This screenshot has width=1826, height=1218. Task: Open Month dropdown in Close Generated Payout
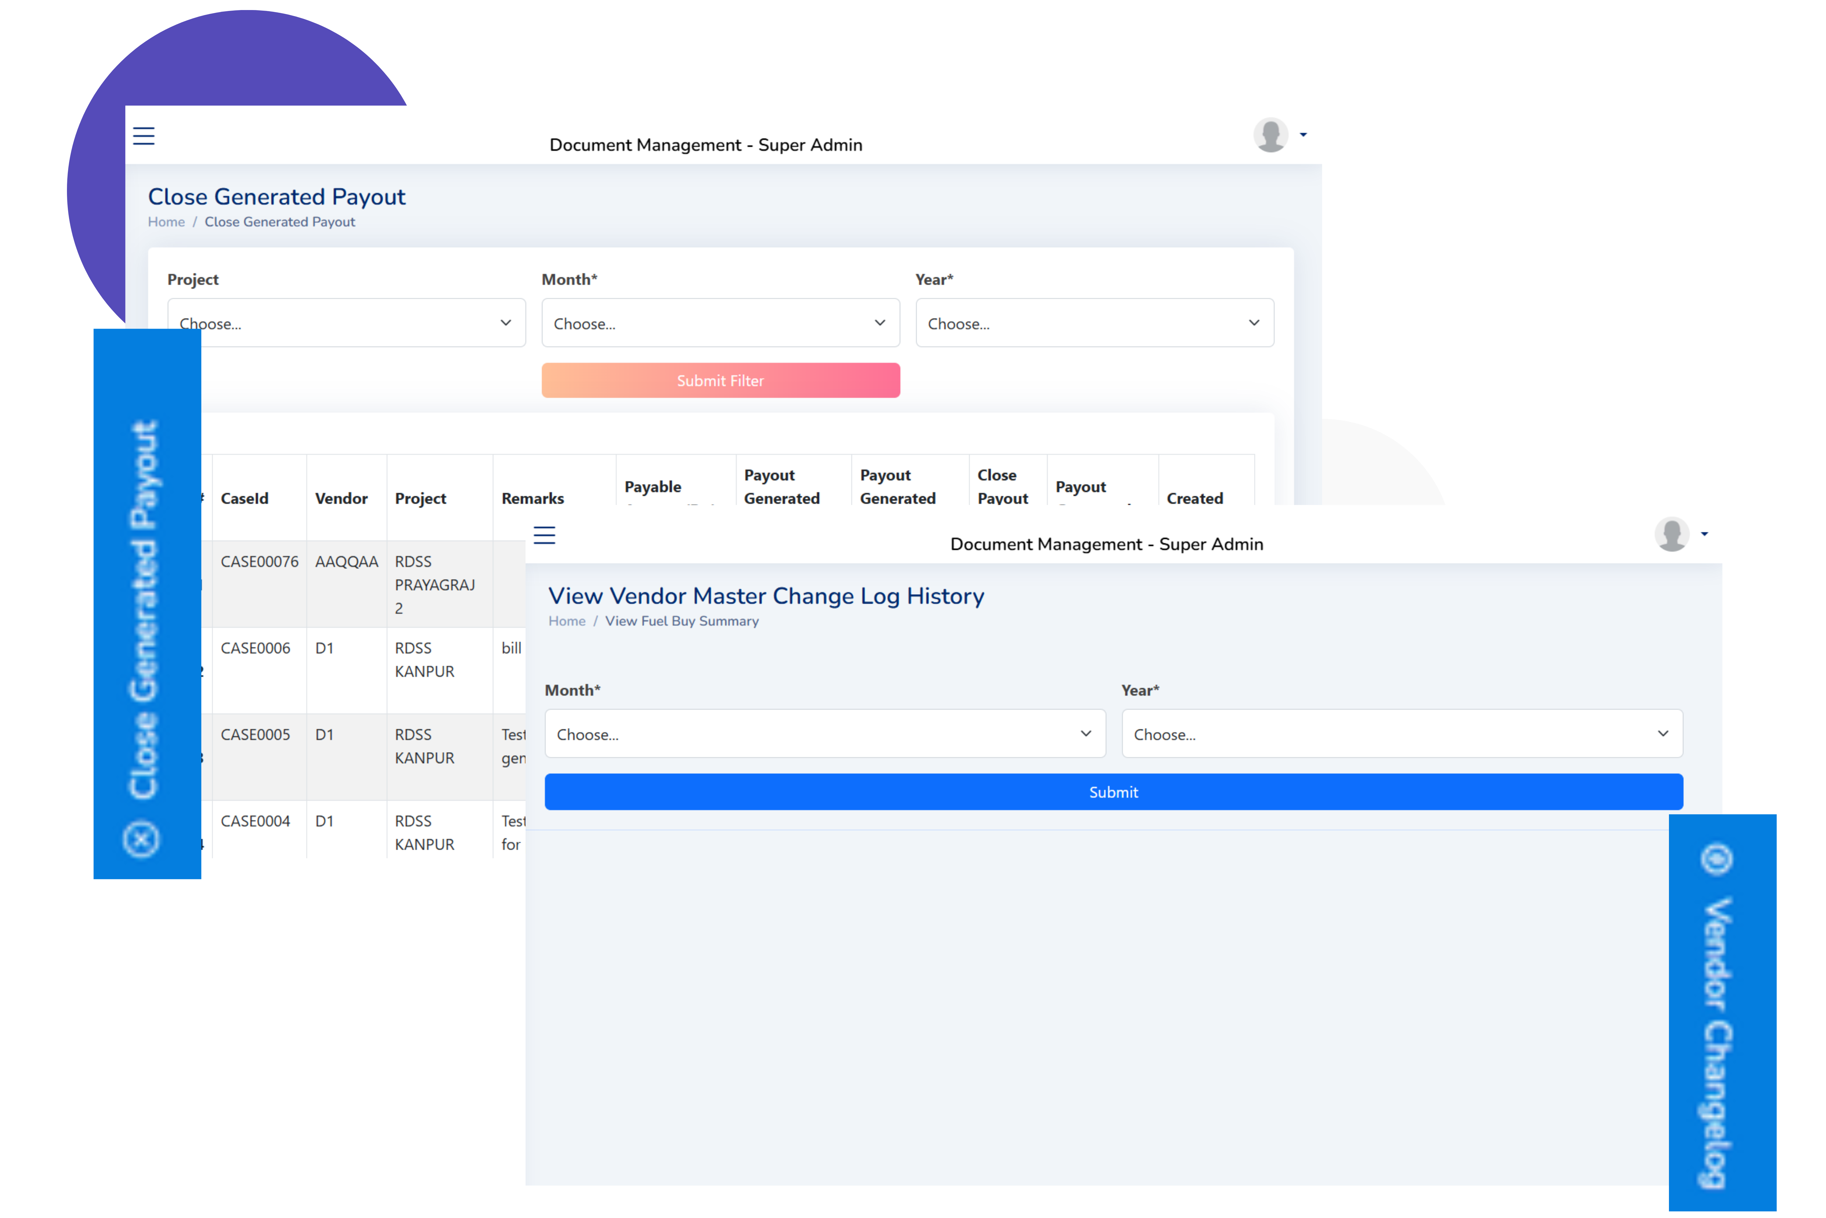coord(720,323)
